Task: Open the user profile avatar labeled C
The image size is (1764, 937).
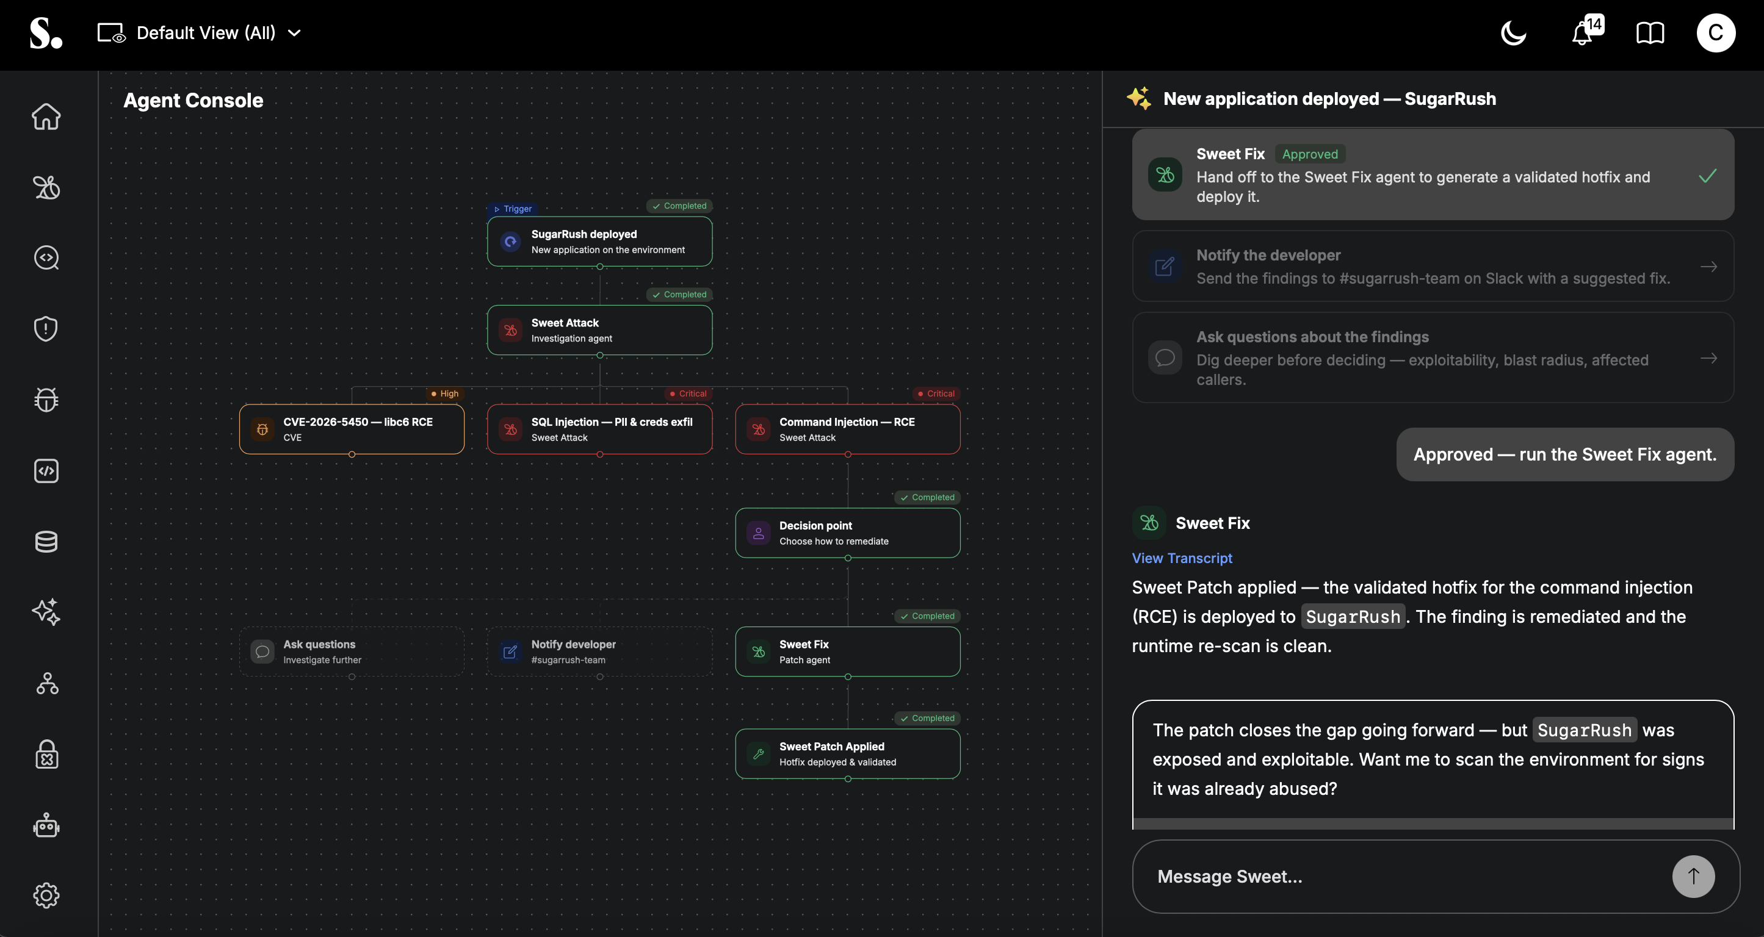Action: (x=1716, y=33)
